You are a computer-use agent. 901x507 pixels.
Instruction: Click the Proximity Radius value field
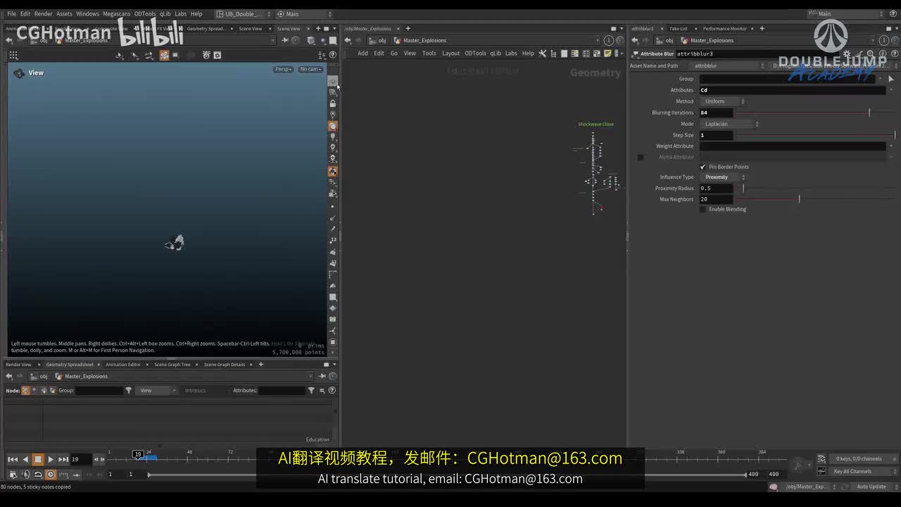pyautogui.click(x=716, y=189)
